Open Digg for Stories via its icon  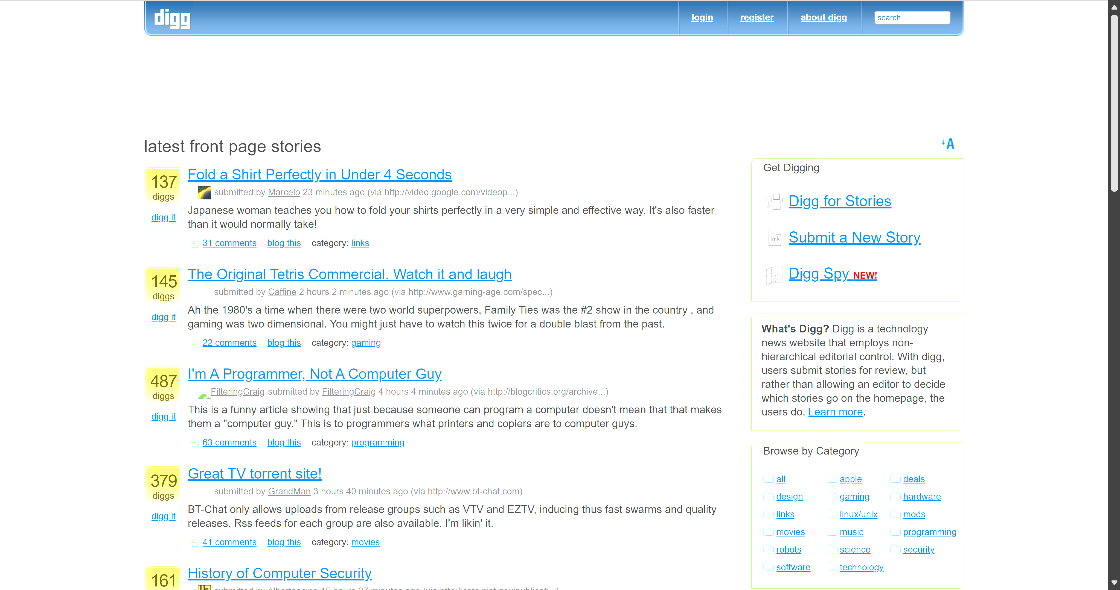[x=773, y=201]
